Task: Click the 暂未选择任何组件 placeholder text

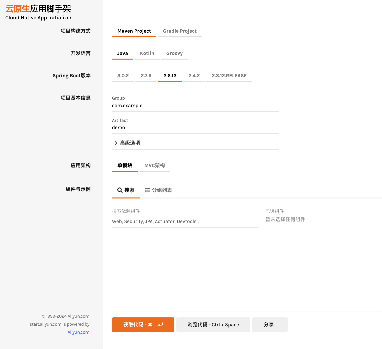Action: pos(285,219)
